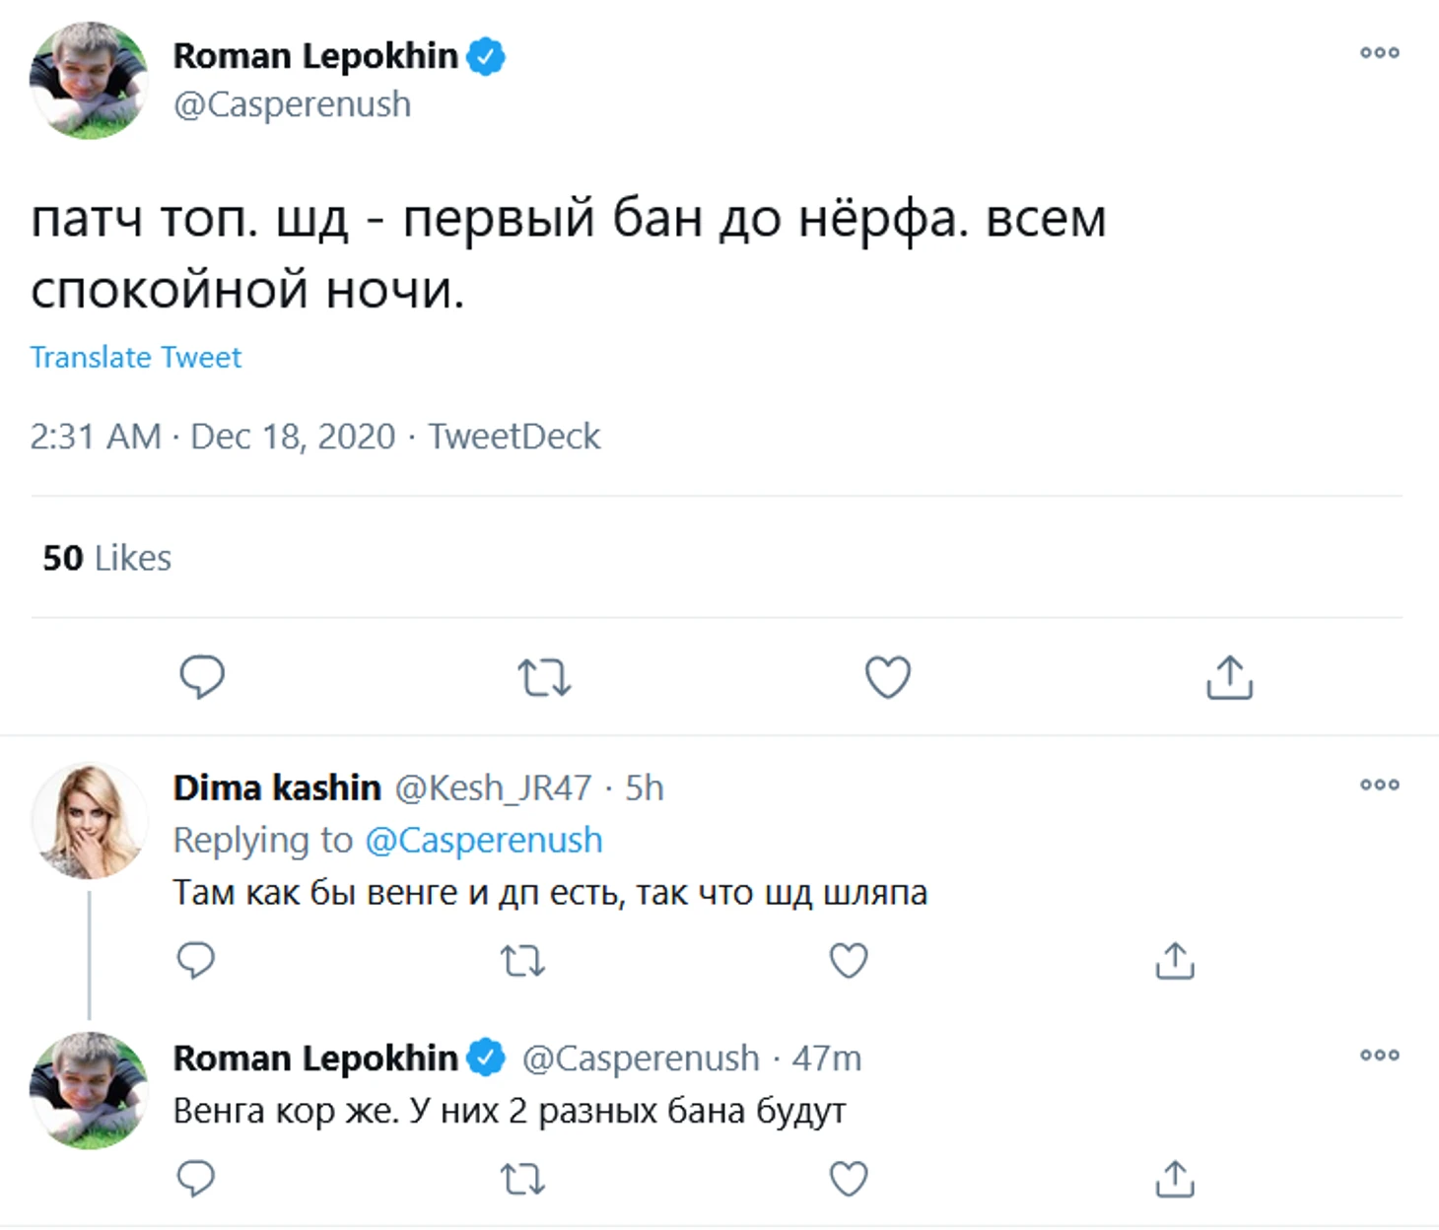Like the main tweet by Casperenush
The image size is (1439, 1230).
[x=887, y=677]
